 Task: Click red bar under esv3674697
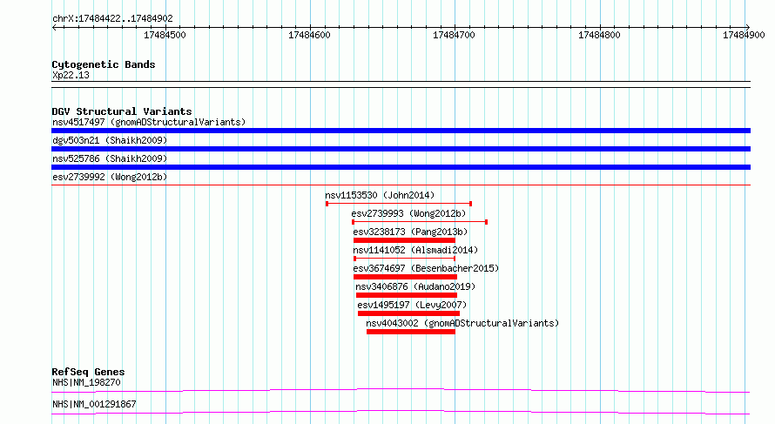click(405, 277)
